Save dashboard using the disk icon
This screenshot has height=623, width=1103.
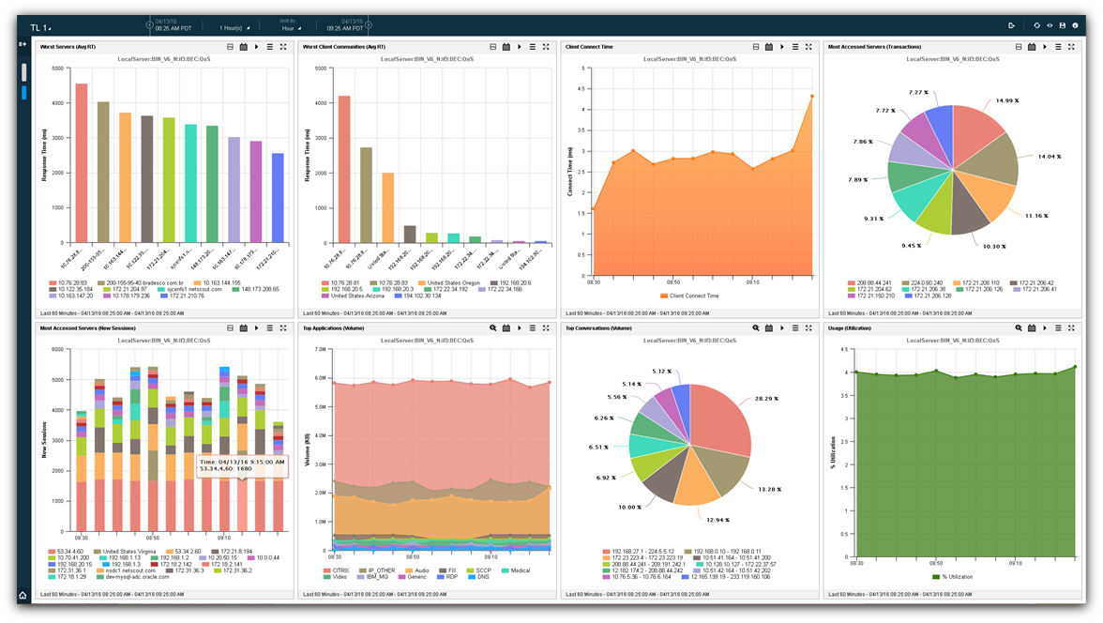click(x=1062, y=26)
